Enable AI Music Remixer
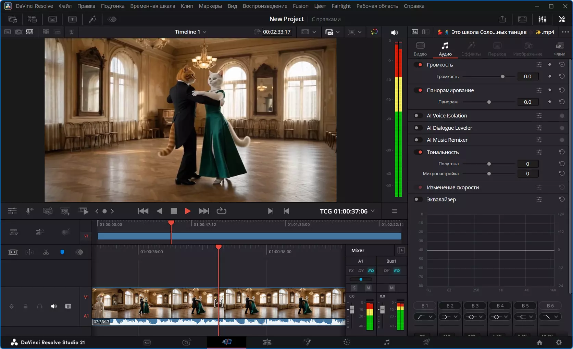Screen dimensions: 573x349 pos(418,140)
